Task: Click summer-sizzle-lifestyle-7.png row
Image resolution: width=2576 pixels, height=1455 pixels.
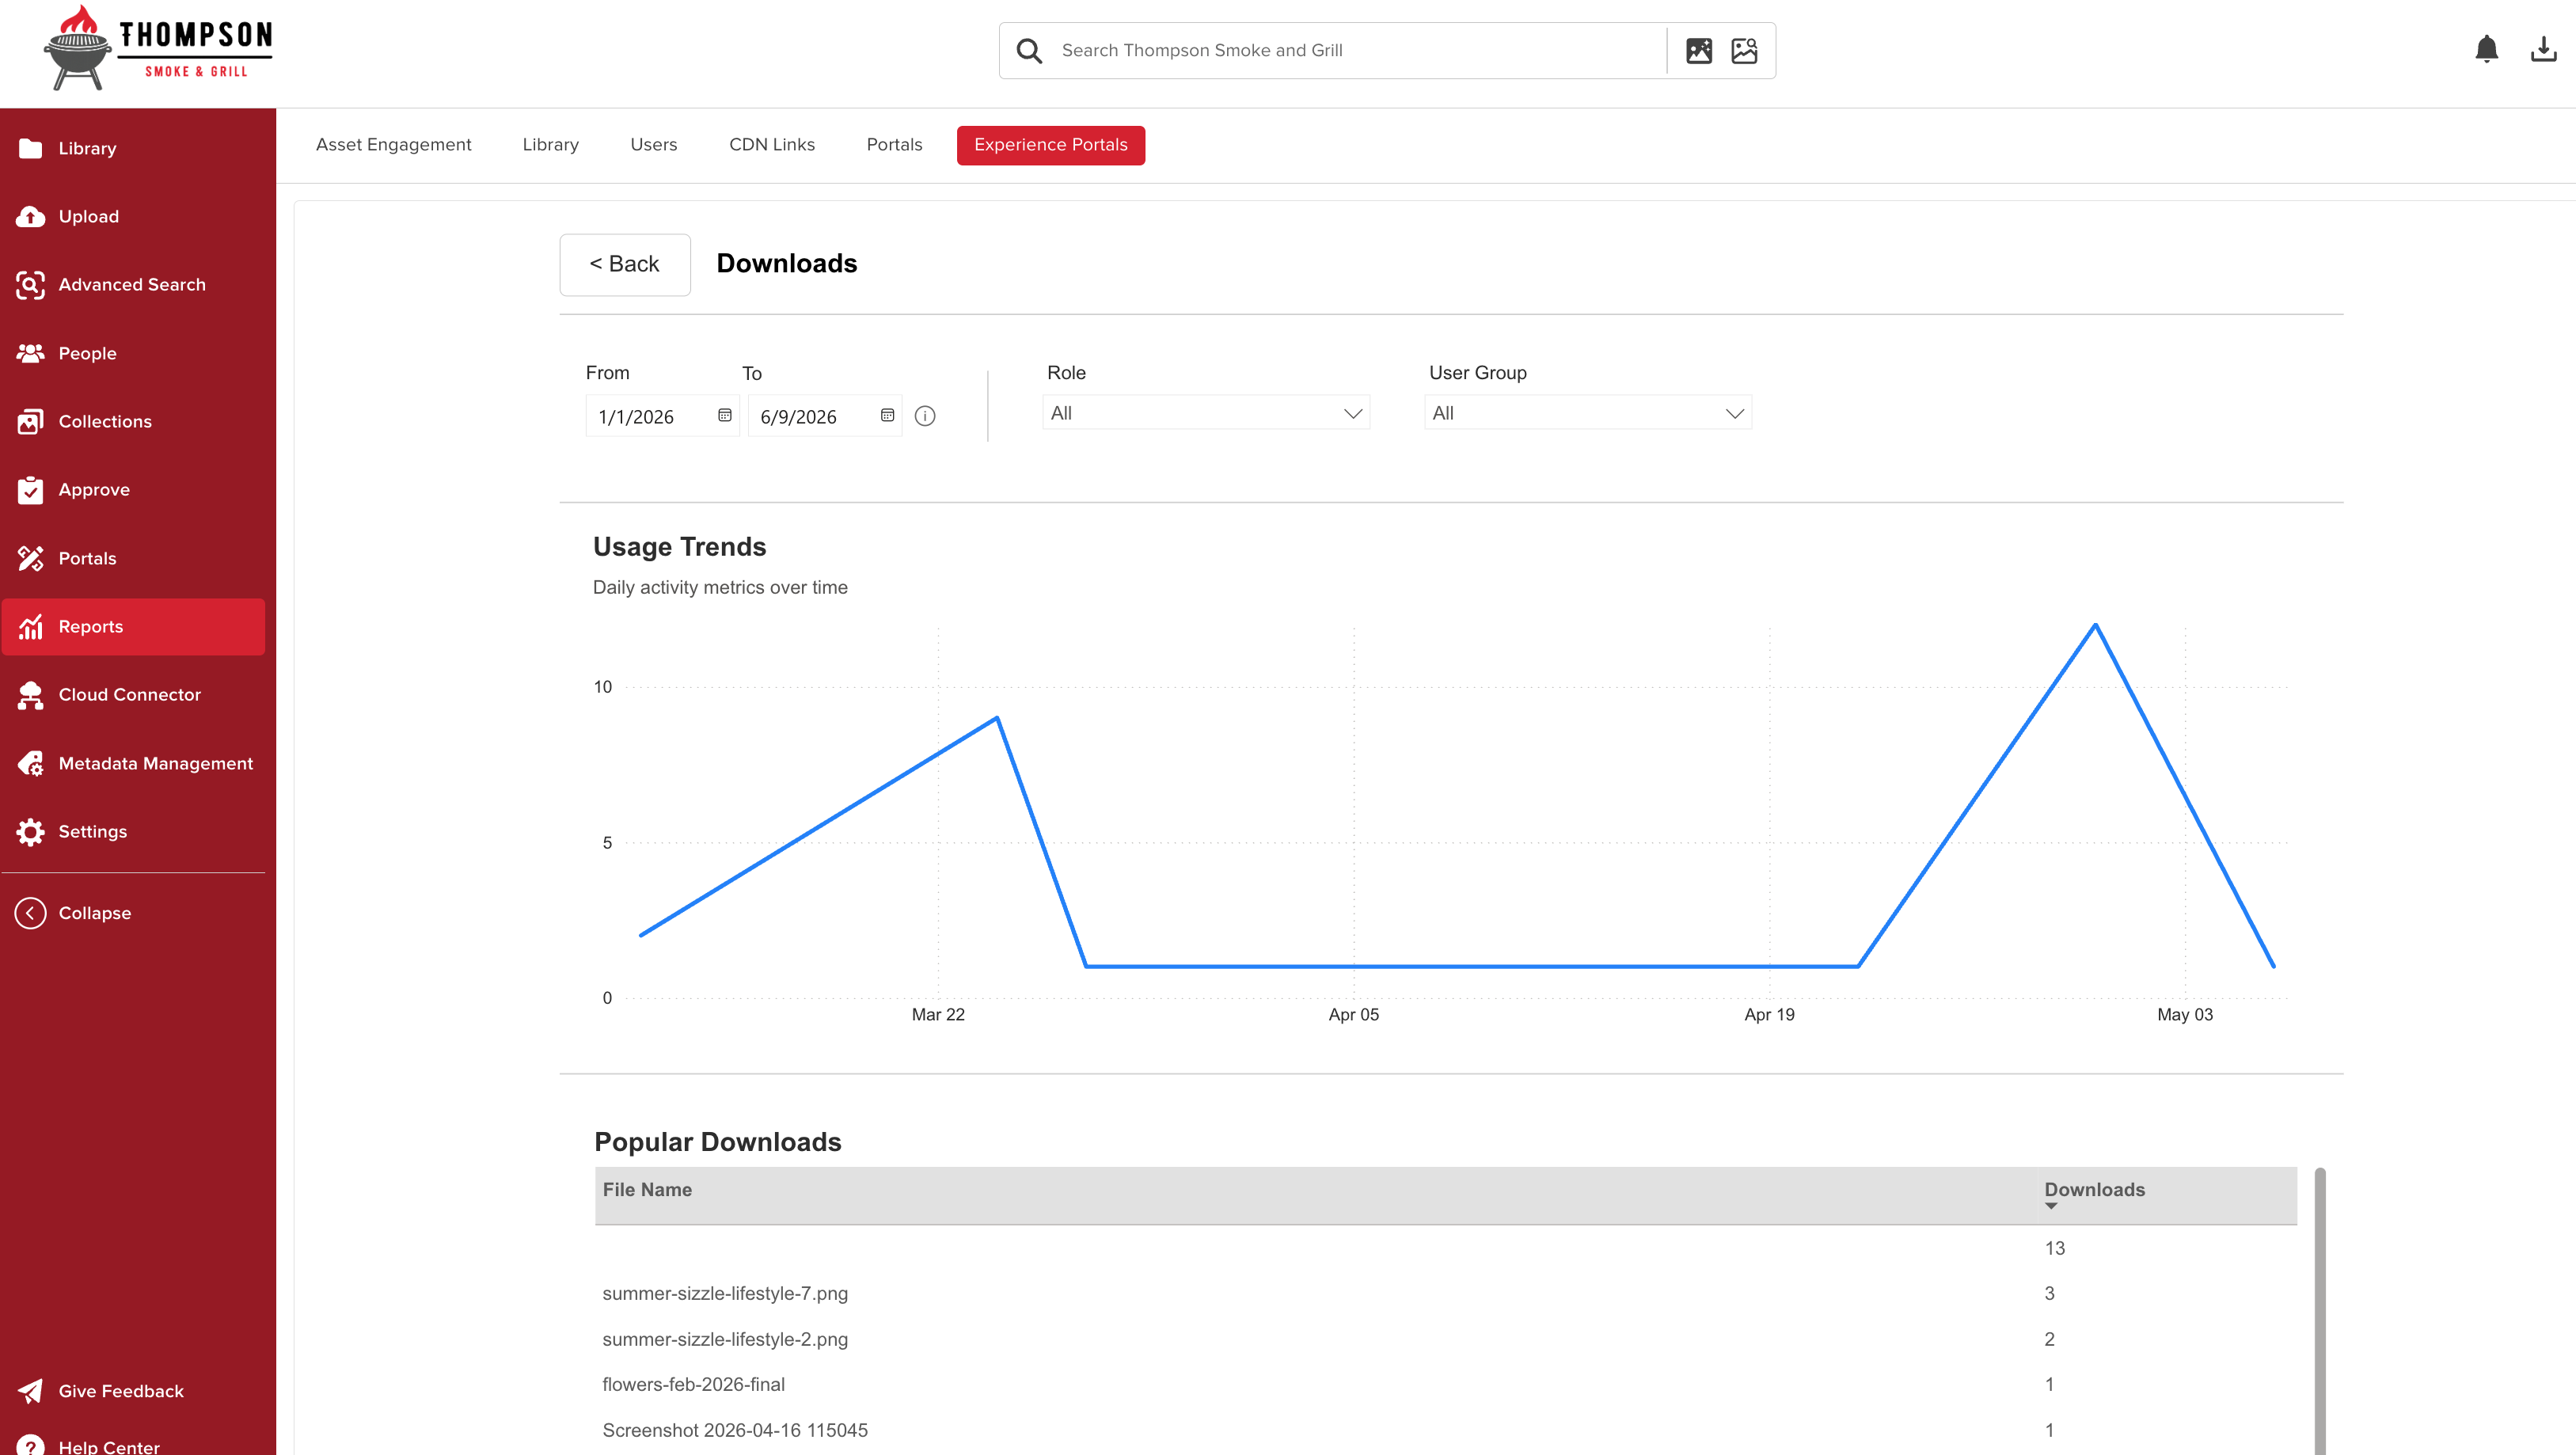Action: [1445, 1294]
